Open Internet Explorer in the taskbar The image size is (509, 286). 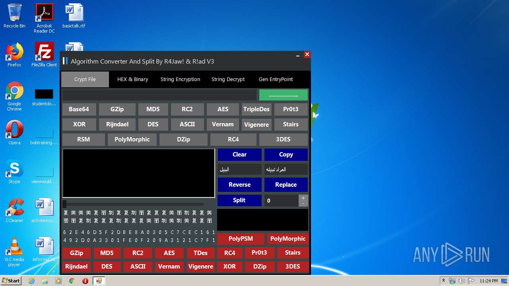click(x=31, y=281)
